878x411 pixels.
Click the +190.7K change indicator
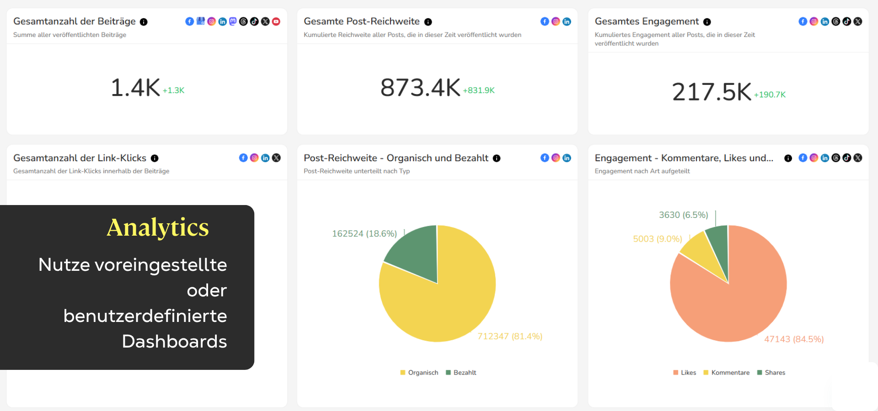pos(770,95)
